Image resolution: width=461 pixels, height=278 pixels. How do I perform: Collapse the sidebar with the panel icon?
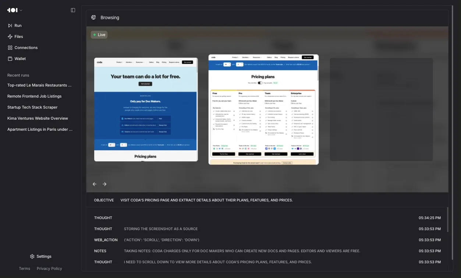tap(73, 10)
